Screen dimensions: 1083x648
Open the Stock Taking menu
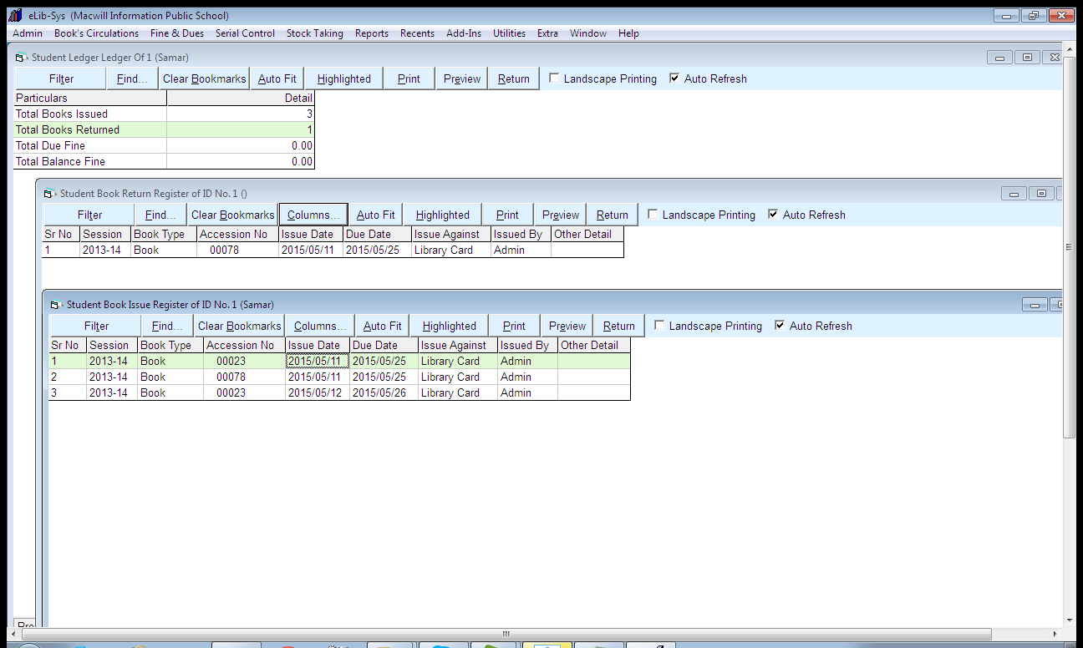pyautogui.click(x=314, y=33)
